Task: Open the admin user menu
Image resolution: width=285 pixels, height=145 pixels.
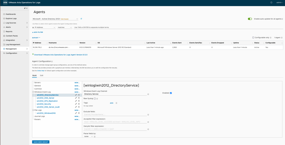Action: (x=279, y=3)
